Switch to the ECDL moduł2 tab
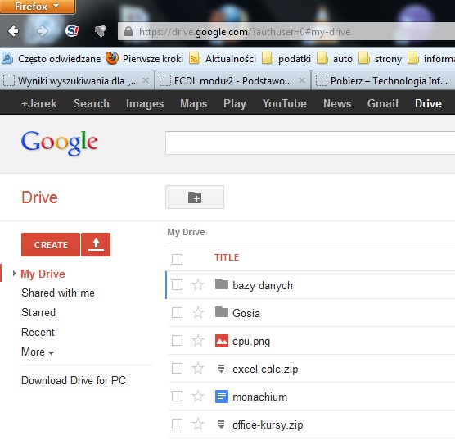Screen dimensions: 455x440 tap(232, 80)
